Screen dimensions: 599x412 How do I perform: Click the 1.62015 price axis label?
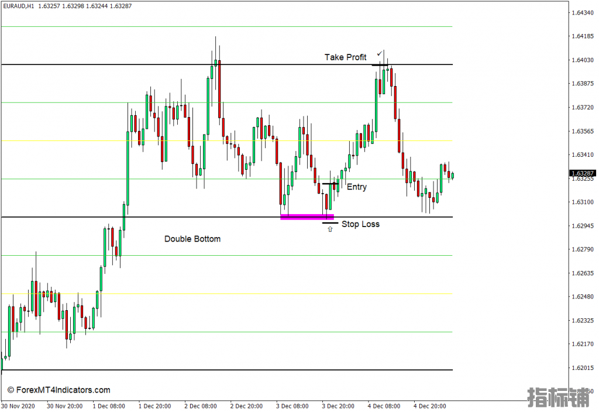583,368
